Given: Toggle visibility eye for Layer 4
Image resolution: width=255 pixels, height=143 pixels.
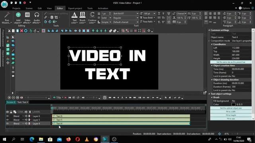Looking at the screenshot, I should (8, 124).
